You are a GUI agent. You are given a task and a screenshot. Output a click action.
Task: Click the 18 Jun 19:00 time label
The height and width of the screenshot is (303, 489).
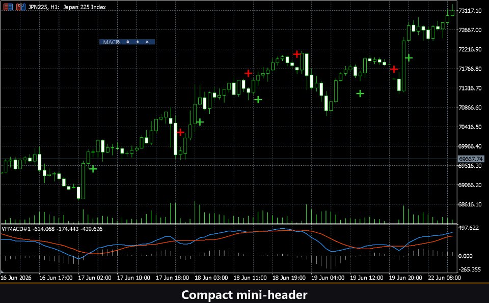289,278
